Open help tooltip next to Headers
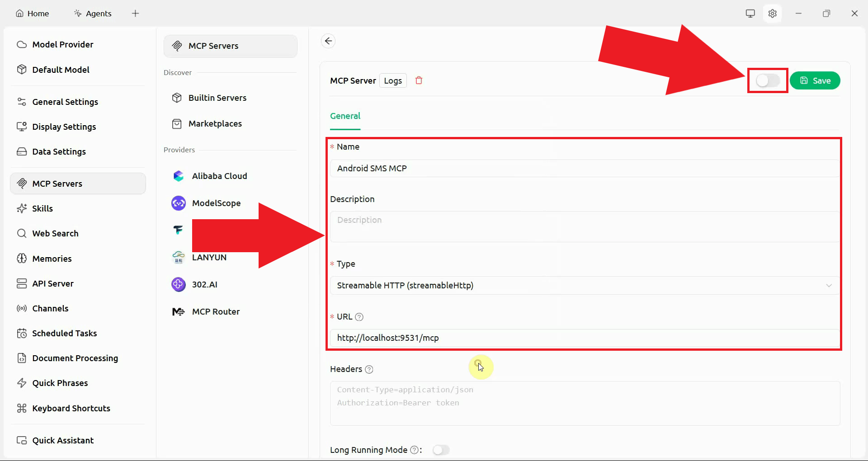868x461 pixels. click(x=369, y=369)
